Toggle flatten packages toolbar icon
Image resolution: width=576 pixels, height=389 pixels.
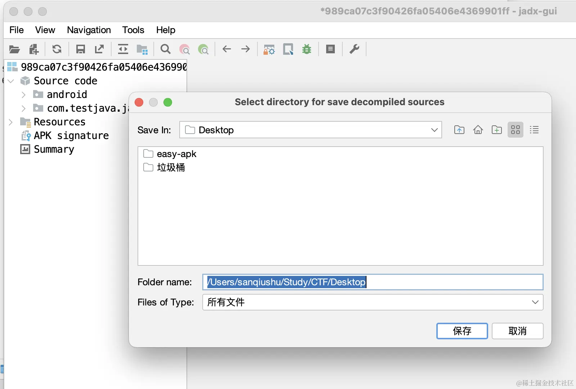pos(142,49)
